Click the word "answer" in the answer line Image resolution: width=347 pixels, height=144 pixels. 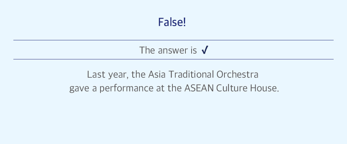coord(172,51)
